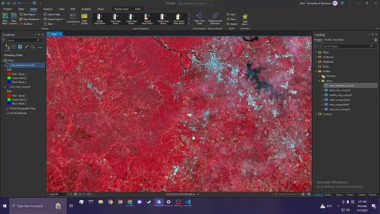Viewport: 380px width, 214px height.
Task: Toggle World Hillshade layer visibility
Action: [x=8, y=113]
